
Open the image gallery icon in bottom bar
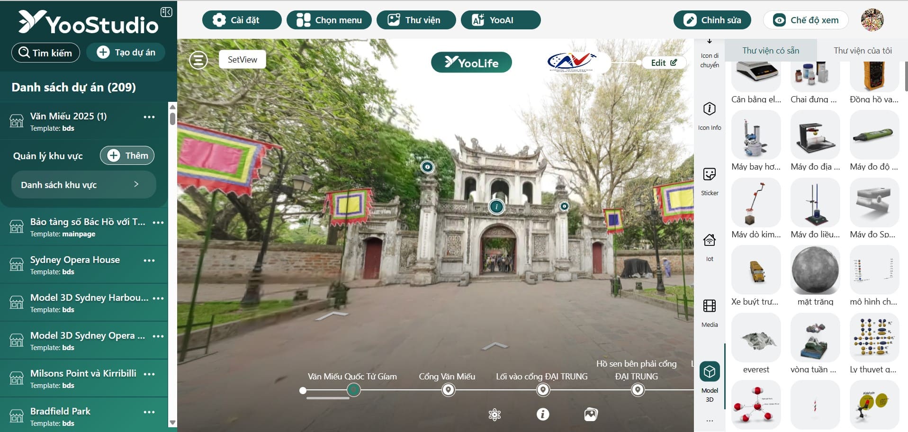click(591, 414)
